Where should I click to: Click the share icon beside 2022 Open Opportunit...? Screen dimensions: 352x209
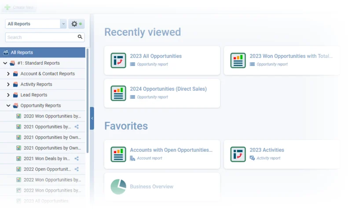point(77,169)
